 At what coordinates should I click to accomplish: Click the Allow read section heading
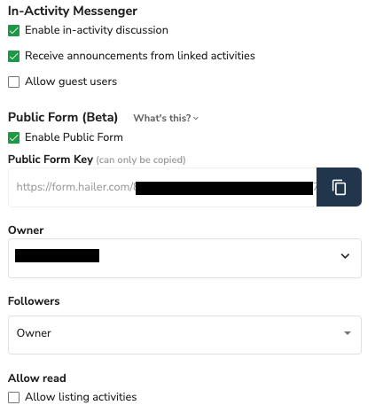point(37,378)
